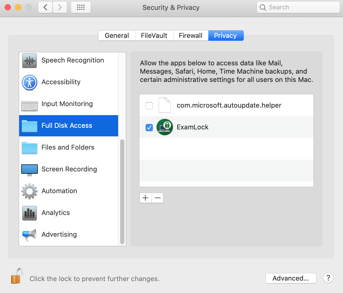Viewport: 343px width, 293px height.
Task: Add an app with the plus button
Action: click(146, 198)
